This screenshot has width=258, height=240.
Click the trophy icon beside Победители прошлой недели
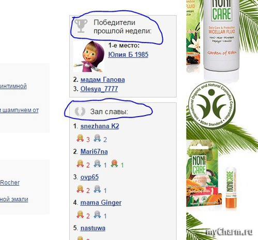click(81, 26)
